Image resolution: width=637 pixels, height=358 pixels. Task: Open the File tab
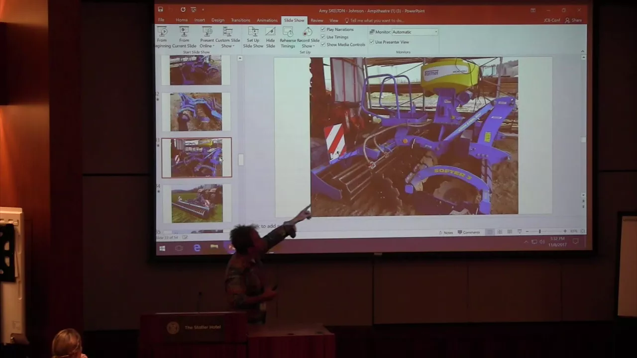[161, 20]
